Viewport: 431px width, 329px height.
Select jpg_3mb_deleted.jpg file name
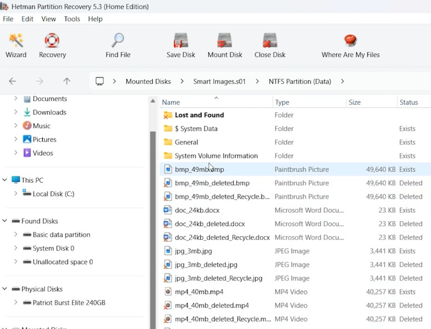(x=206, y=265)
